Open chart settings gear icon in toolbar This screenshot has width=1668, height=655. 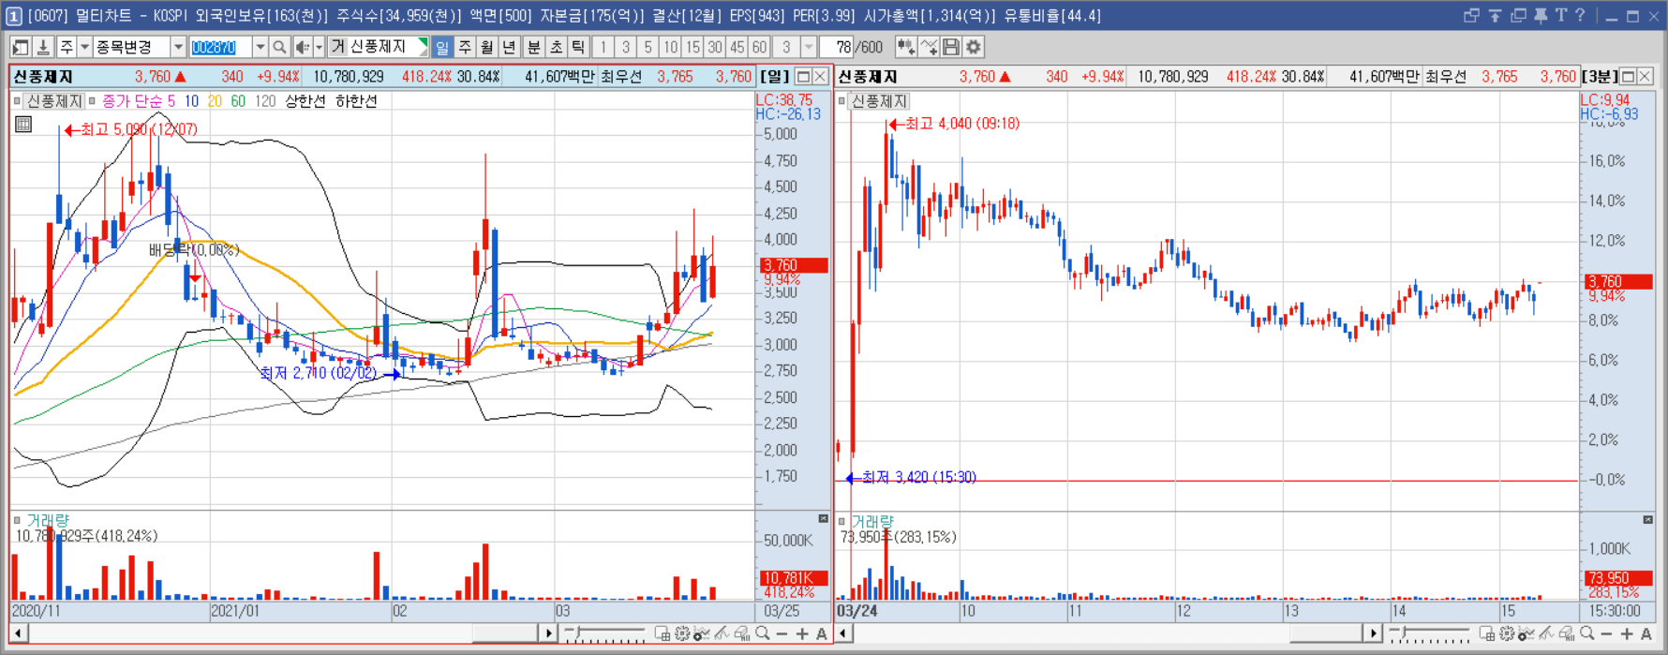[x=974, y=47]
